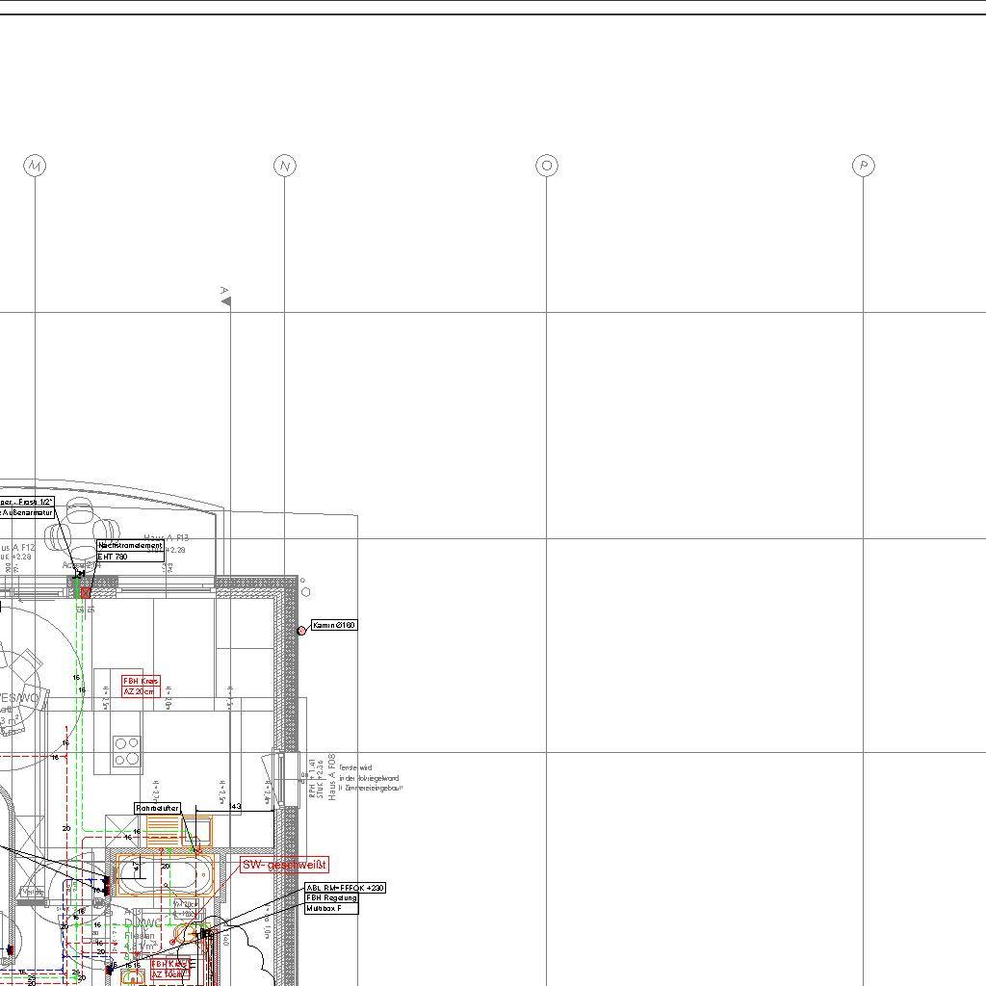
Task: Select the grid axis bubble N
Action: pos(284,167)
